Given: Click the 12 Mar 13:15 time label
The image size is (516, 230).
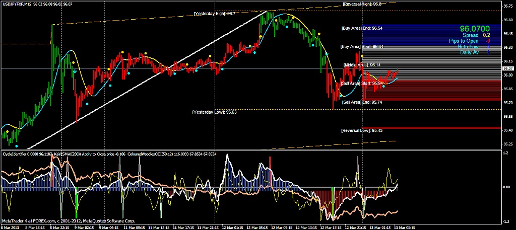Looking at the screenshot, I should coord(306,227).
